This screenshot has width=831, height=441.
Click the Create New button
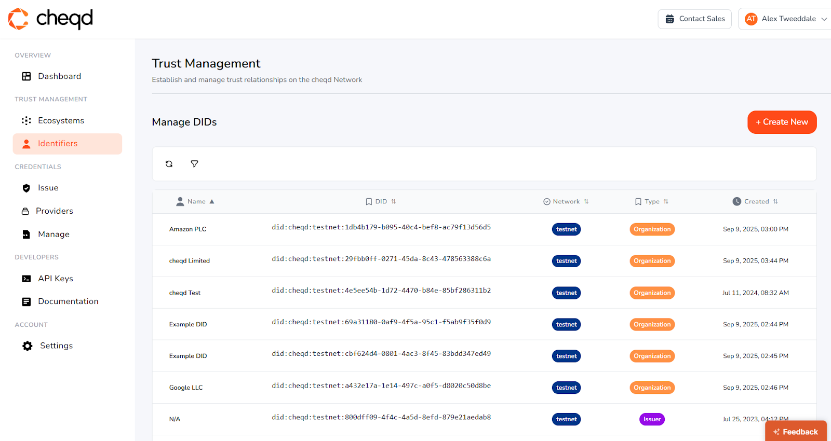782,122
